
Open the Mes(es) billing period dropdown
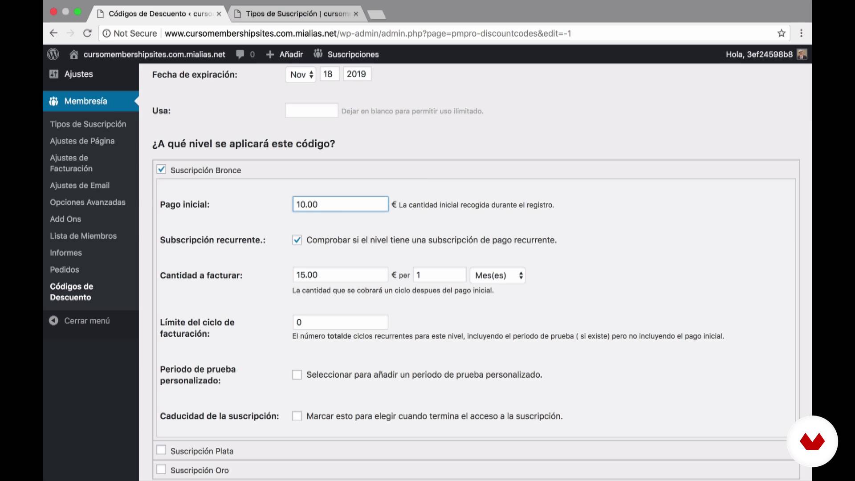point(498,275)
